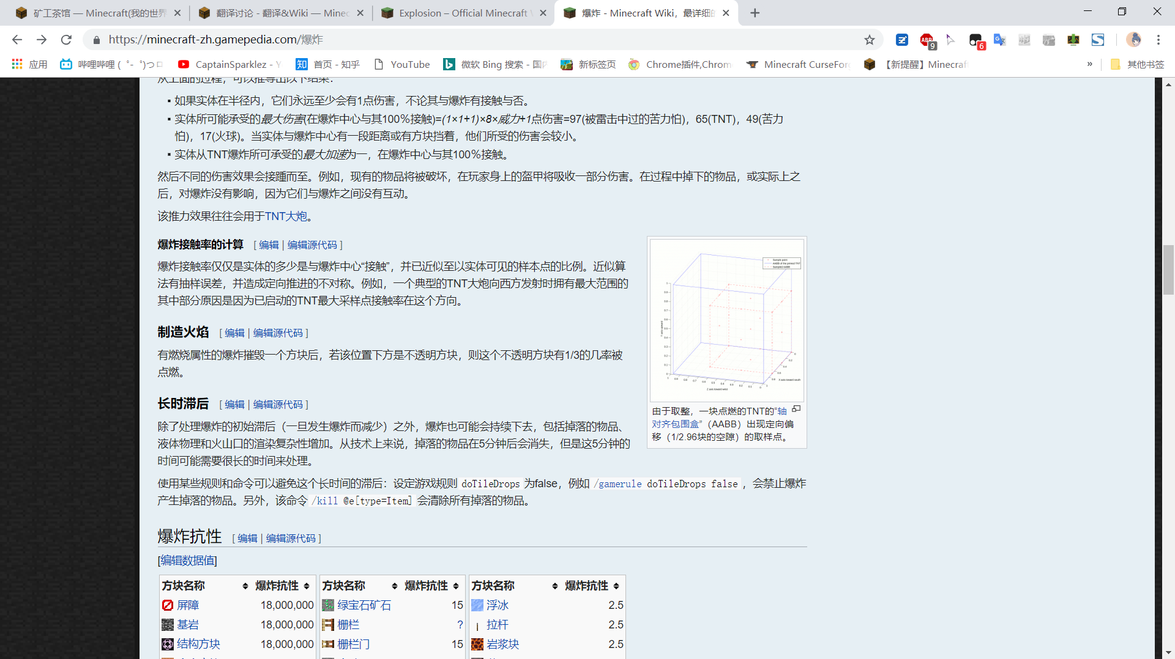This screenshot has width=1175, height=659.
Task: Enlarge the AABB diagram via the expand icon
Action: pyautogui.click(x=796, y=409)
